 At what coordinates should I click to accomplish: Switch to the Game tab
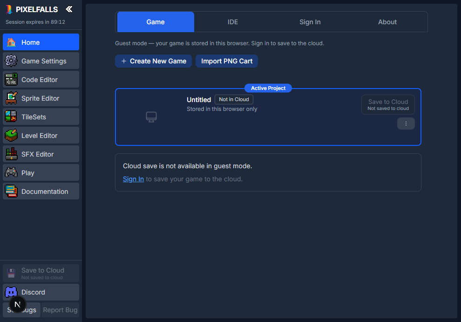(156, 22)
